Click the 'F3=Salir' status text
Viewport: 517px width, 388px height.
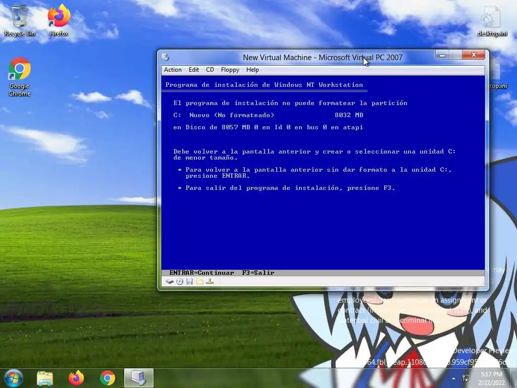point(258,273)
